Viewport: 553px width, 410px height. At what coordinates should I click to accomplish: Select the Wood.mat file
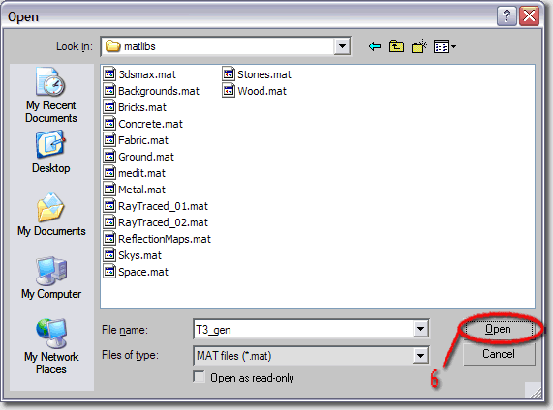click(x=255, y=91)
